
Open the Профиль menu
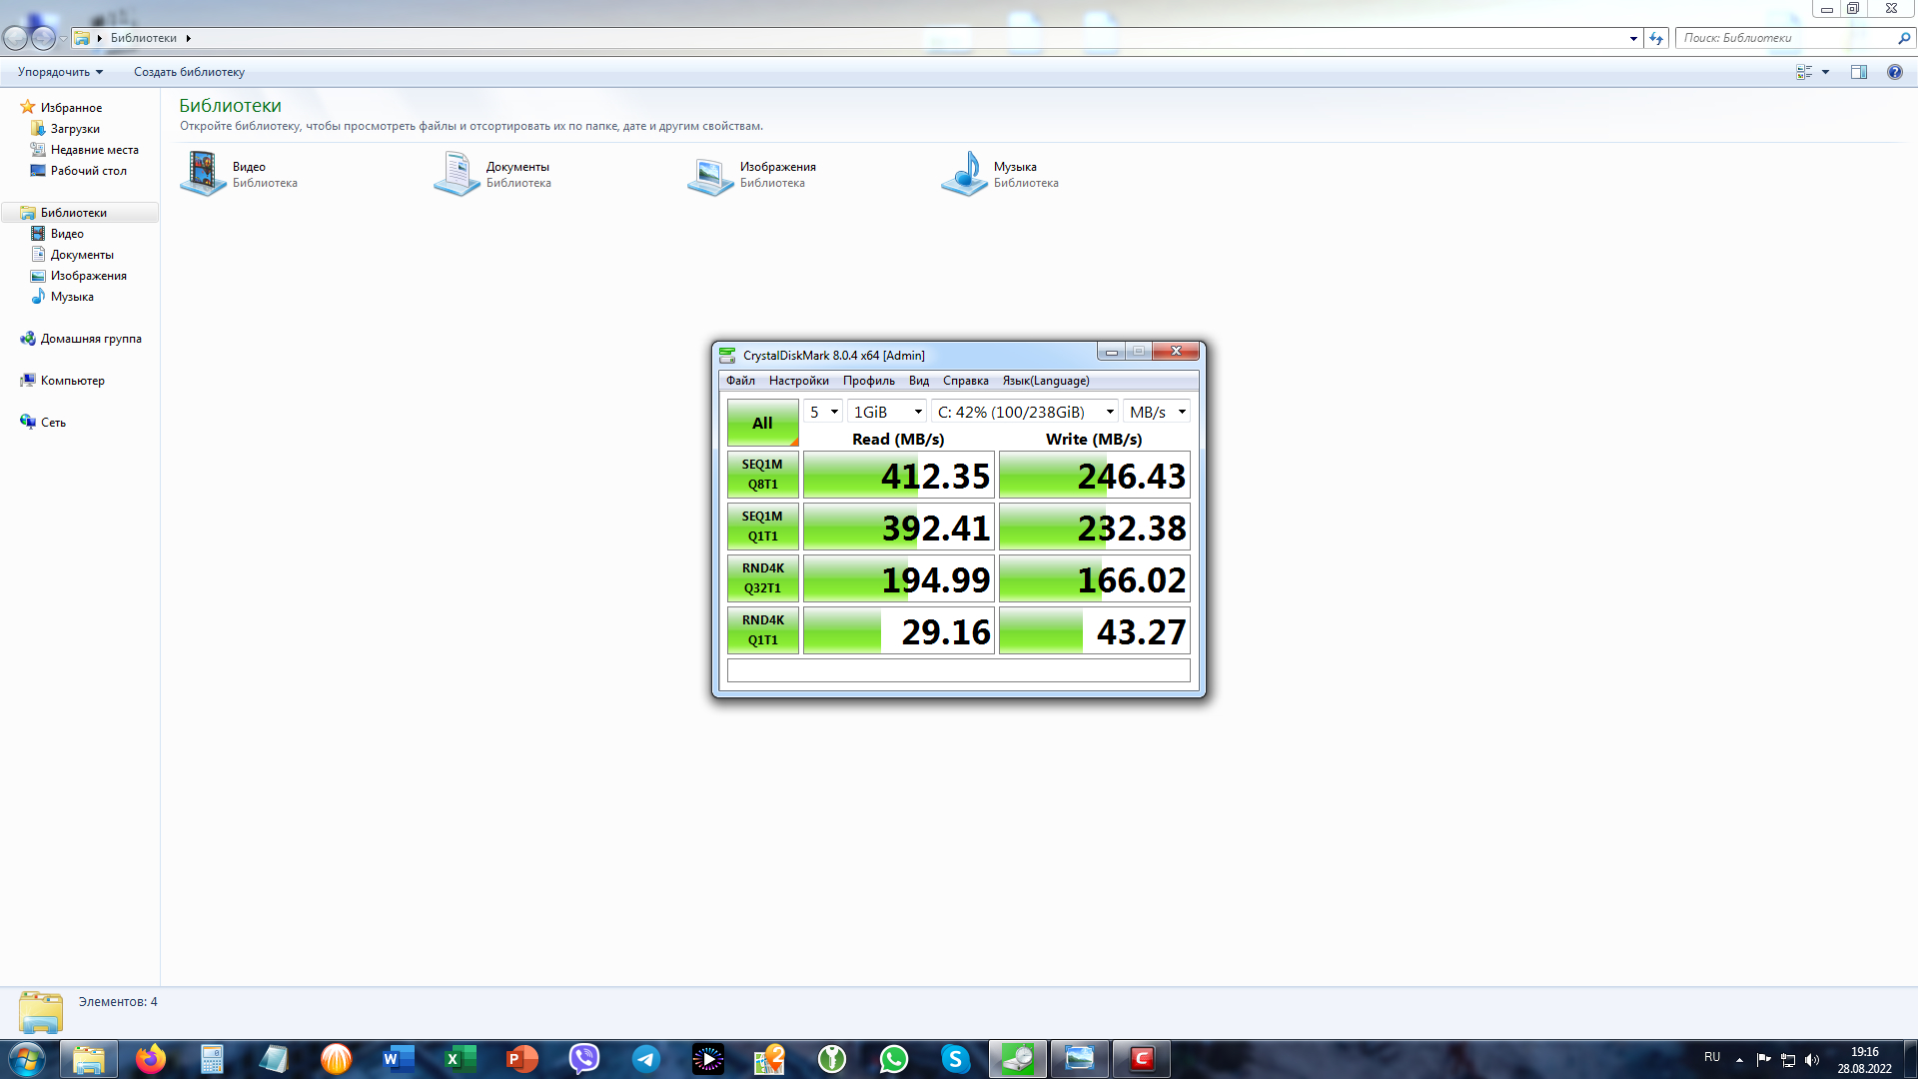click(x=868, y=381)
